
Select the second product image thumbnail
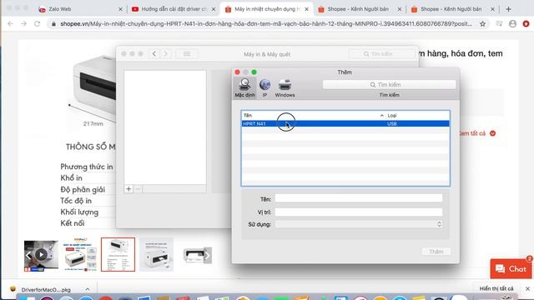(x=80, y=254)
